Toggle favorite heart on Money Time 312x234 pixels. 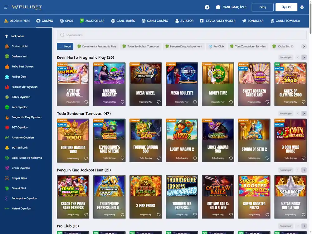[x=231, y=102]
